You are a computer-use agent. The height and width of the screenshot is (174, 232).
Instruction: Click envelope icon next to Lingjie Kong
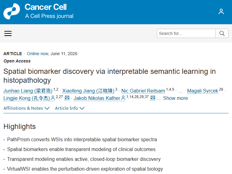67,98
